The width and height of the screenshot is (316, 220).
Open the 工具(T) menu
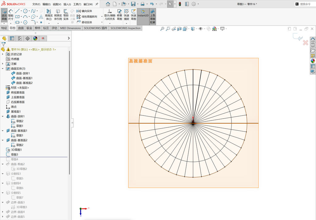click(x=77, y=4)
